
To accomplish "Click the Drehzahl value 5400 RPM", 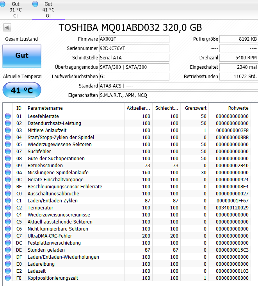I will click(239, 58).
